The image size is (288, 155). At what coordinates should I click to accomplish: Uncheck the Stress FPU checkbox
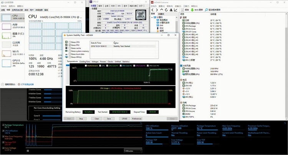coord(70,45)
